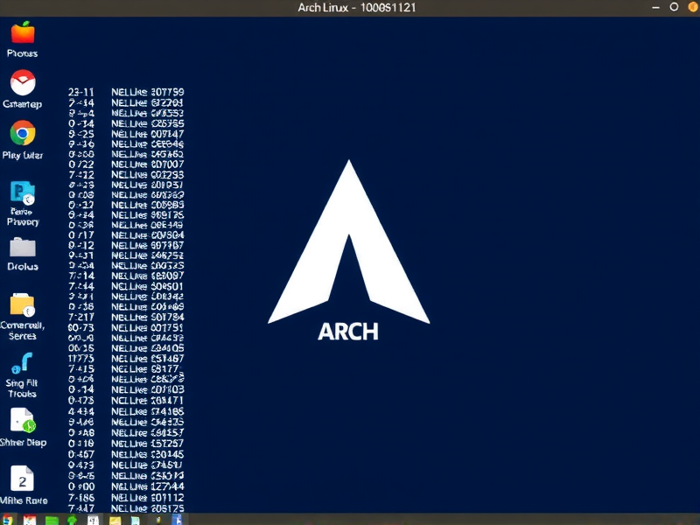This screenshot has width=700, height=525.
Task: Open the Drolus folder
Action: [x=22, y=249]
